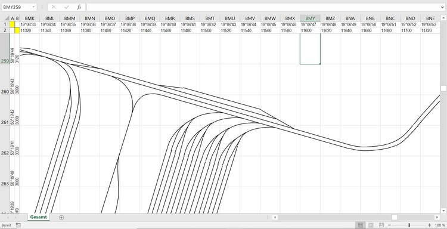
Task: Select column BNA header
Action: point(350,18)
